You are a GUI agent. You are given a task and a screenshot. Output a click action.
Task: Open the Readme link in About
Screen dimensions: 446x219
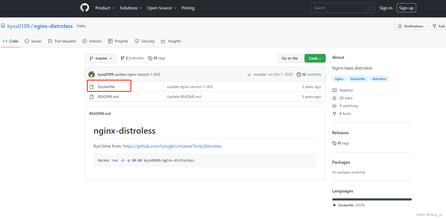click(343, 90)
